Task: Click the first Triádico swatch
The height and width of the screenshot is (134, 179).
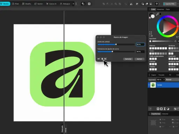Action: coord(150,69)
